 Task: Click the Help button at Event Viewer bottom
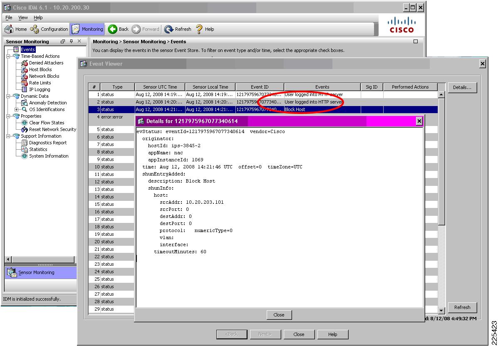pyautogui.click(x=332, y=334)
